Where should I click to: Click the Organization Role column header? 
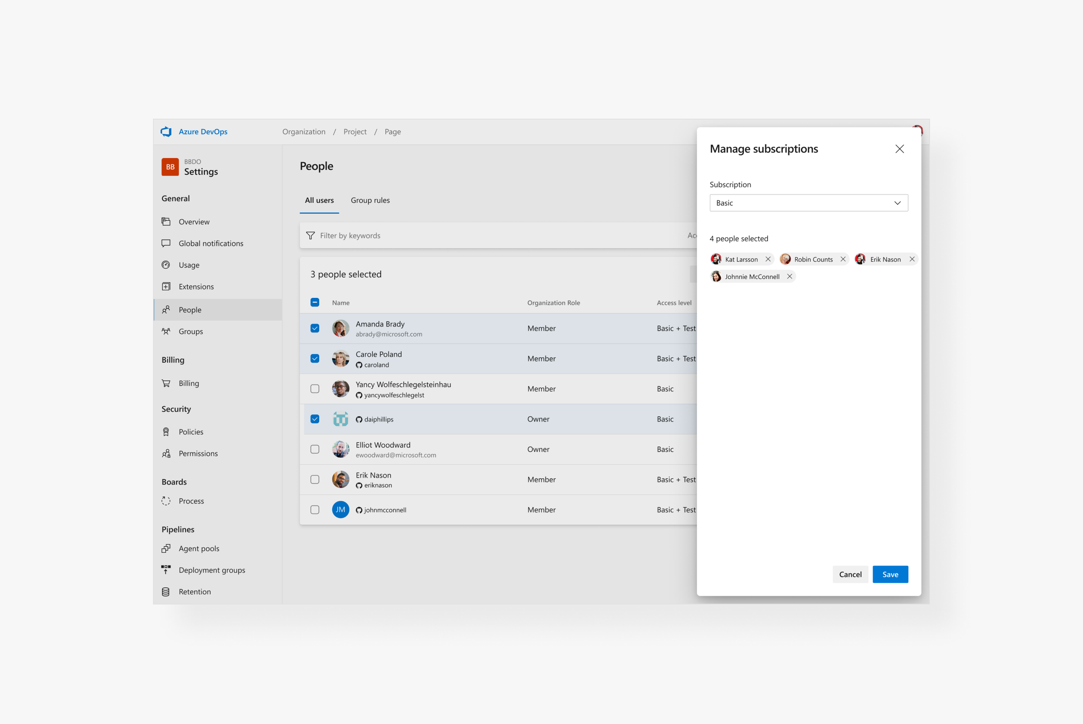click(554, 303)
